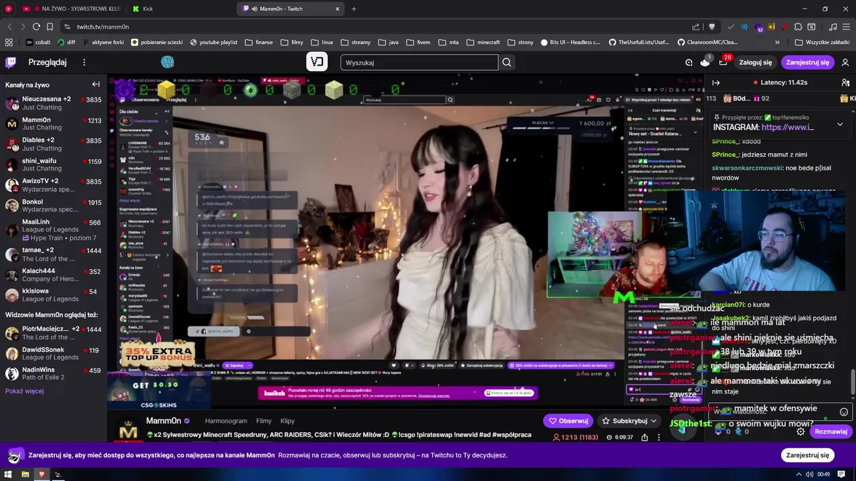Click the extension icon with badge 12
Viewport: 856px width, 481px height.
(759, 27)
